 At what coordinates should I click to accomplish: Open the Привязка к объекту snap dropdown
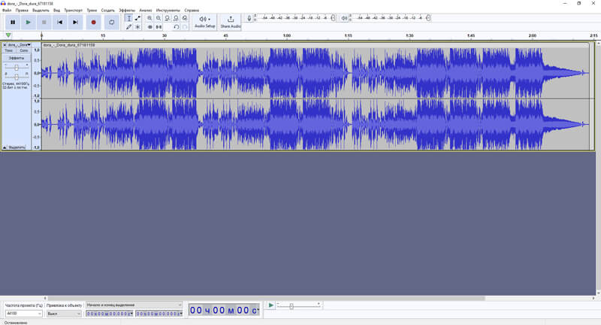click(x=64, y=314)
